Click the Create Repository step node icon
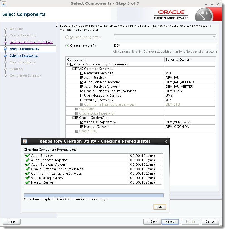 point(5,35)
